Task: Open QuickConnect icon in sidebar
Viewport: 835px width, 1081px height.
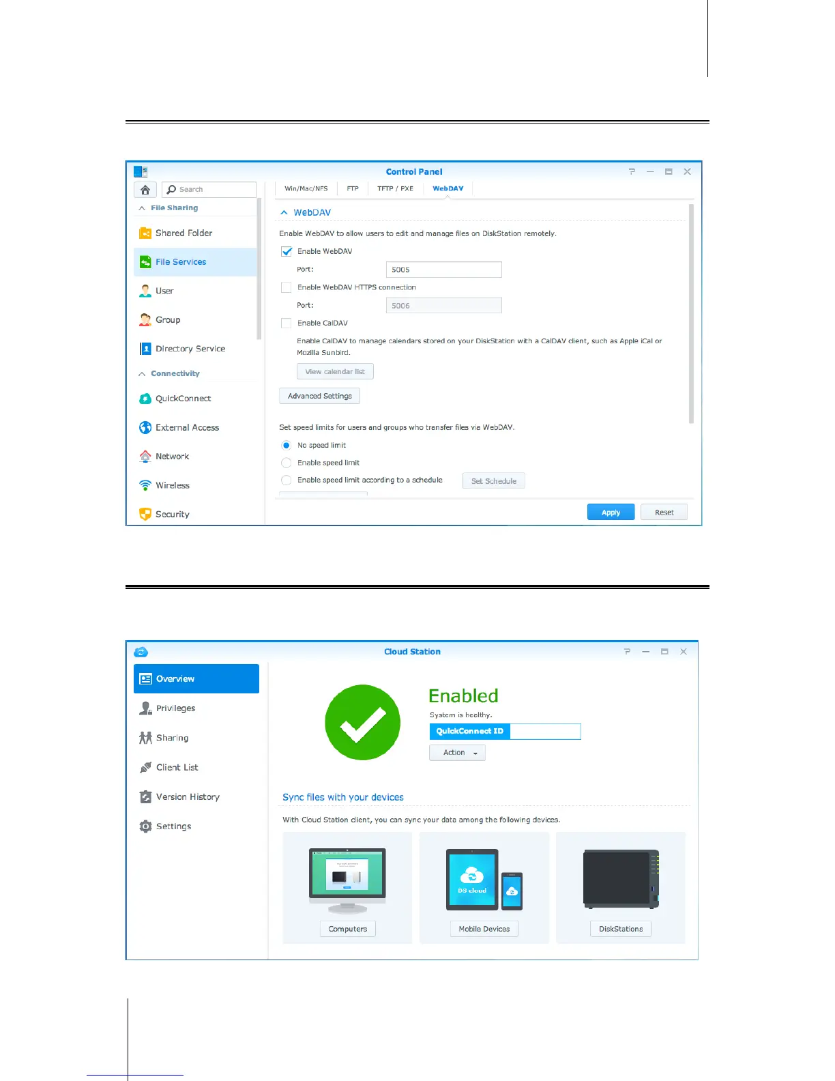Action: tap(145, 399)
